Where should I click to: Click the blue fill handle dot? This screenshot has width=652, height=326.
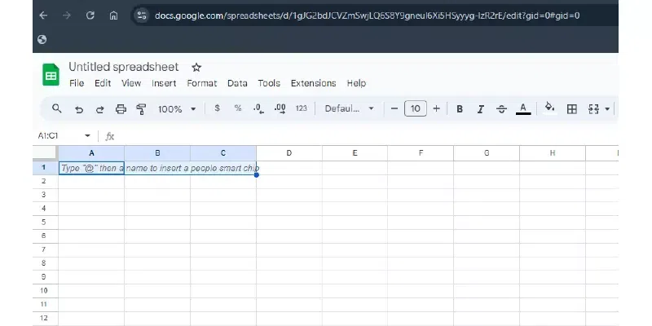[257, 174]
